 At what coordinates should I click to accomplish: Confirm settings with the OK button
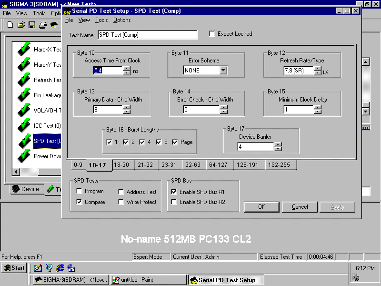coord(261,206)
